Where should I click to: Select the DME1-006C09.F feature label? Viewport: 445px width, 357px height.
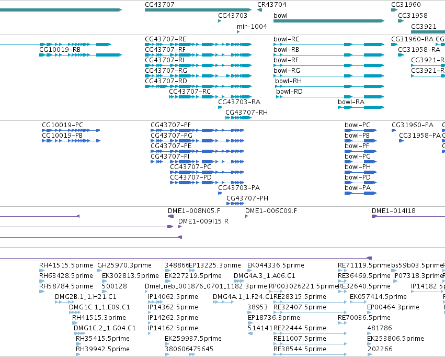(x=271, y=211)
